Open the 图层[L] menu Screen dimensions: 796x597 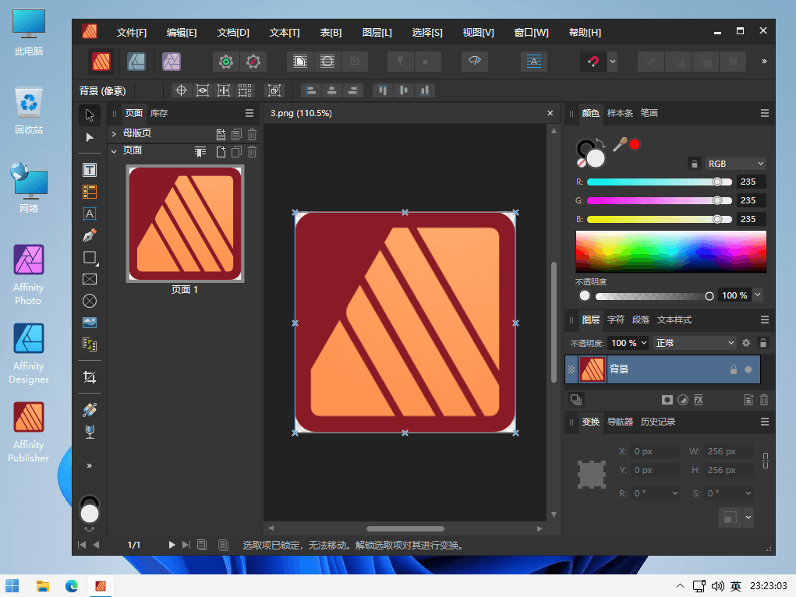[x=377, y=33]
